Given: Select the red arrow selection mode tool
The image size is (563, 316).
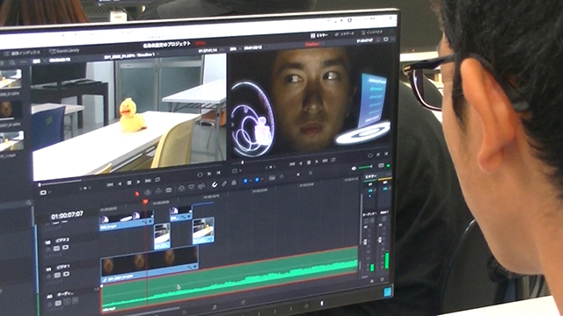Looking at the screenshot, I should (137, 194).
